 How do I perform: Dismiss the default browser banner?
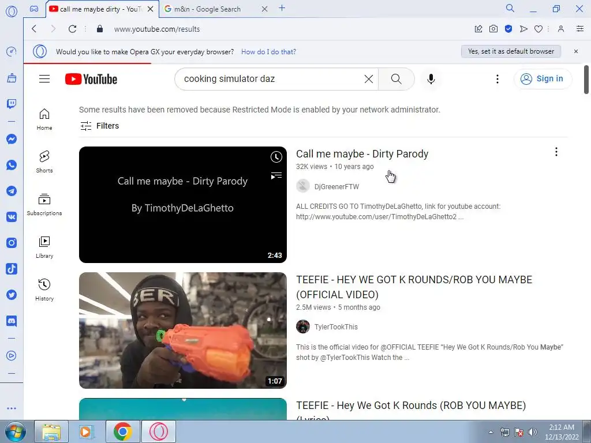576,51
